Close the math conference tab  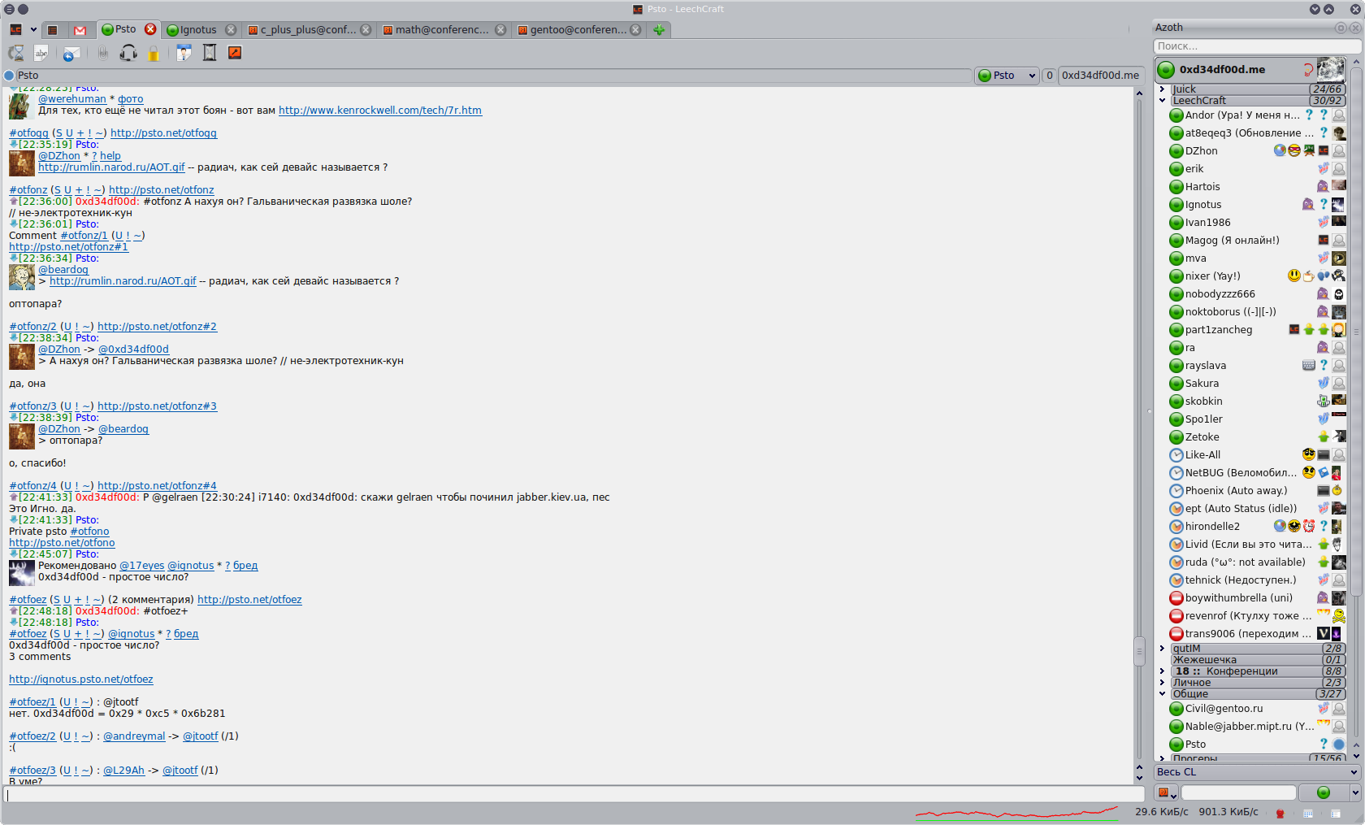click(500, 30)
